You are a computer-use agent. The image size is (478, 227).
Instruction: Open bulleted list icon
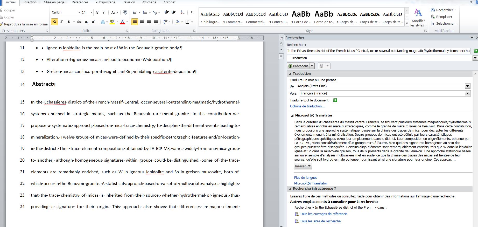[x=135, y=12]
